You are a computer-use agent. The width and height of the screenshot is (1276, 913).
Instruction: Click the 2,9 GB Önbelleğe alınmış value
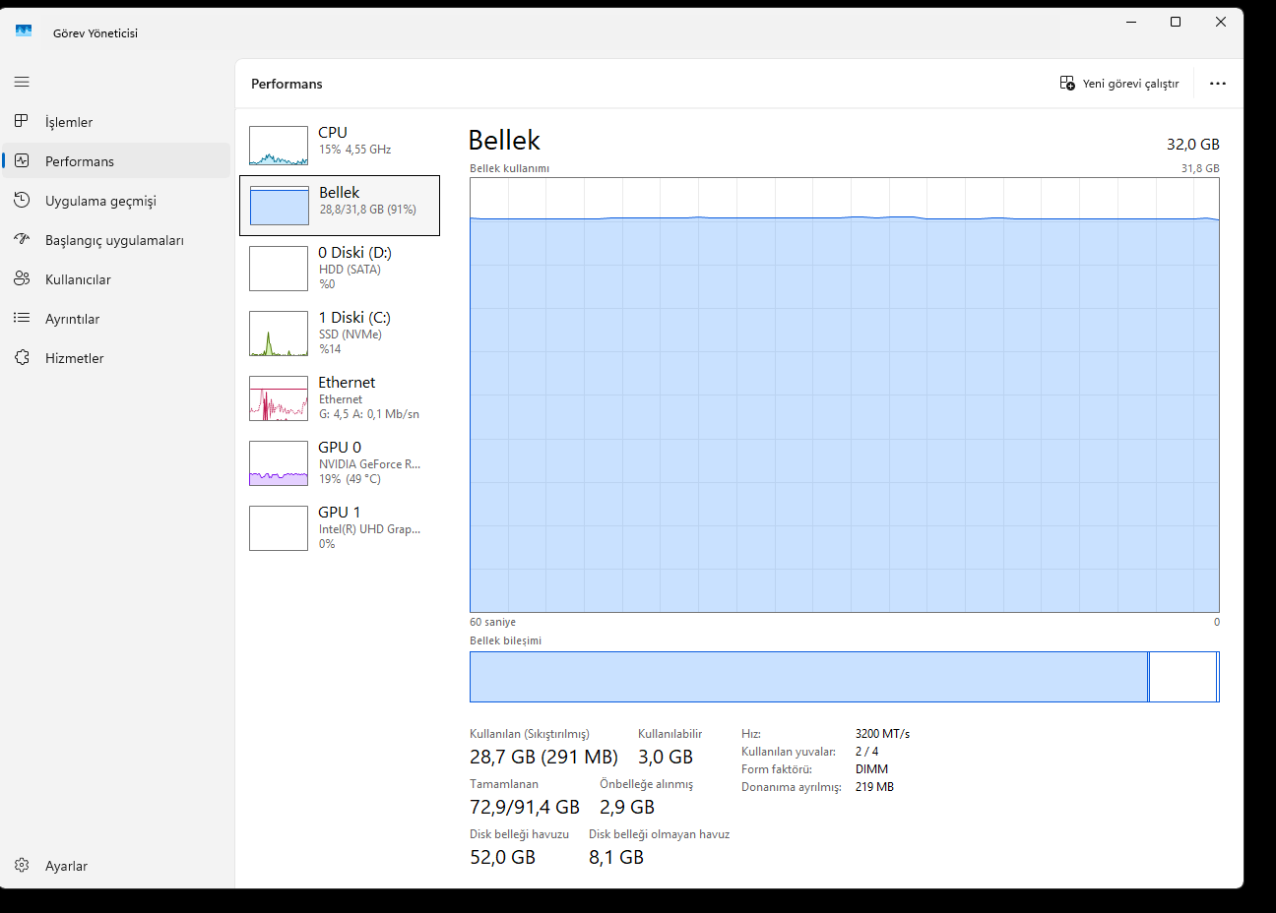[627, 807]
